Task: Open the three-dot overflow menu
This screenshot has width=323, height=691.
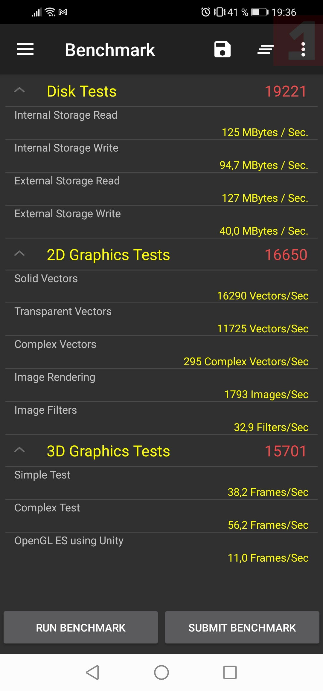Action: 303,49
